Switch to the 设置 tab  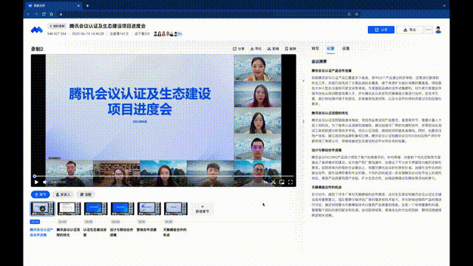tap(346, 49)
